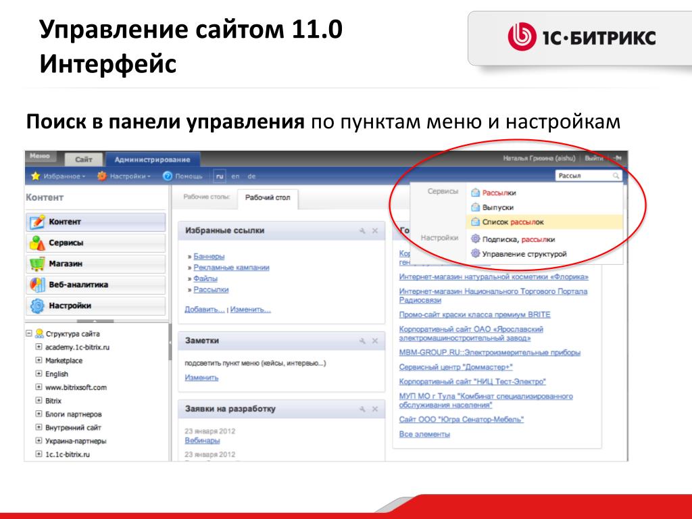Click the Контент pencil icon

click(37, 222)
